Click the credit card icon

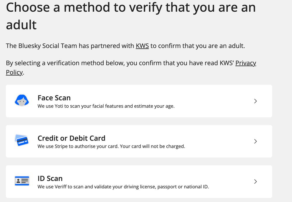pyautogui.click(x=22, y=140)
